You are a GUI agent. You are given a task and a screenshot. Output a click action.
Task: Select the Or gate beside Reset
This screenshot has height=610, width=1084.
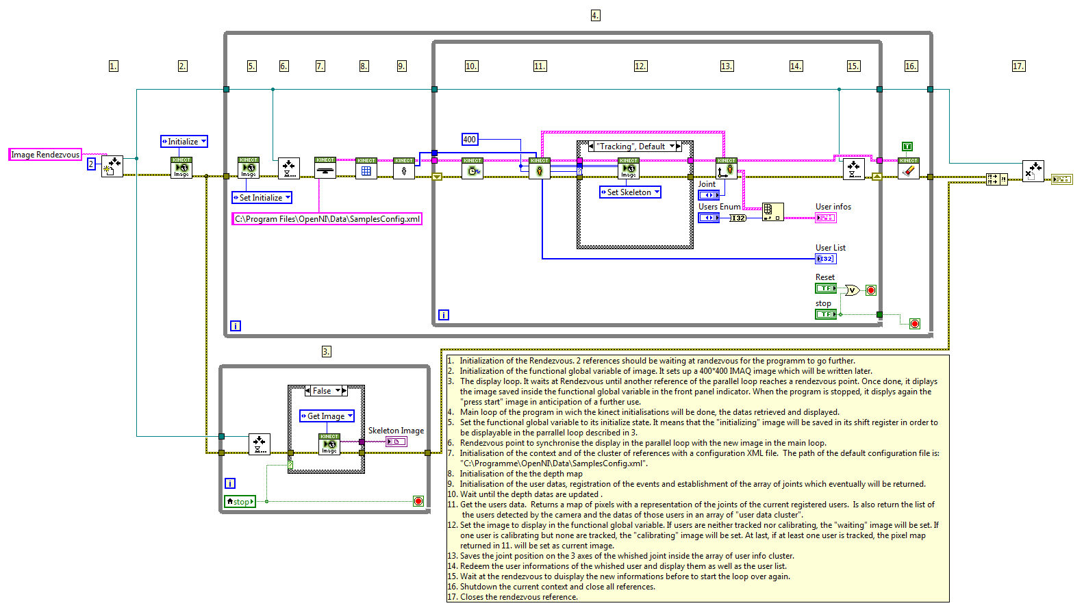[x=853, y=290]
